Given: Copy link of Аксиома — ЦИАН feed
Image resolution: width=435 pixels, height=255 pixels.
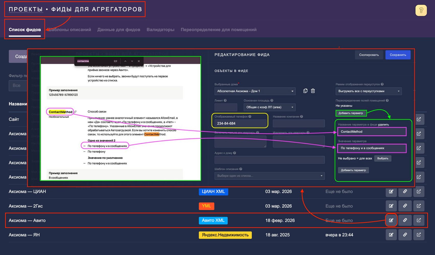Looking at the screenshot, I should pyautogui.click(x=405, y=192).
